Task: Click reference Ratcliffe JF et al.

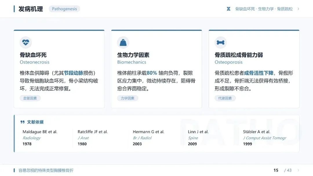Action: coord(93,132)
